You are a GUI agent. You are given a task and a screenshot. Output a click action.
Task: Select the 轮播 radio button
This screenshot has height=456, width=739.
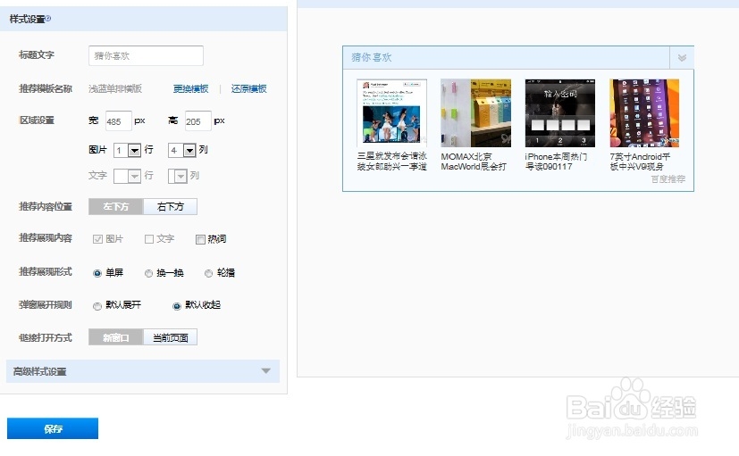pyautogui.click(x=208, y=273)
